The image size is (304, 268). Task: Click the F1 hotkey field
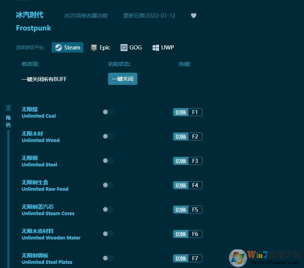click(195, 112)
